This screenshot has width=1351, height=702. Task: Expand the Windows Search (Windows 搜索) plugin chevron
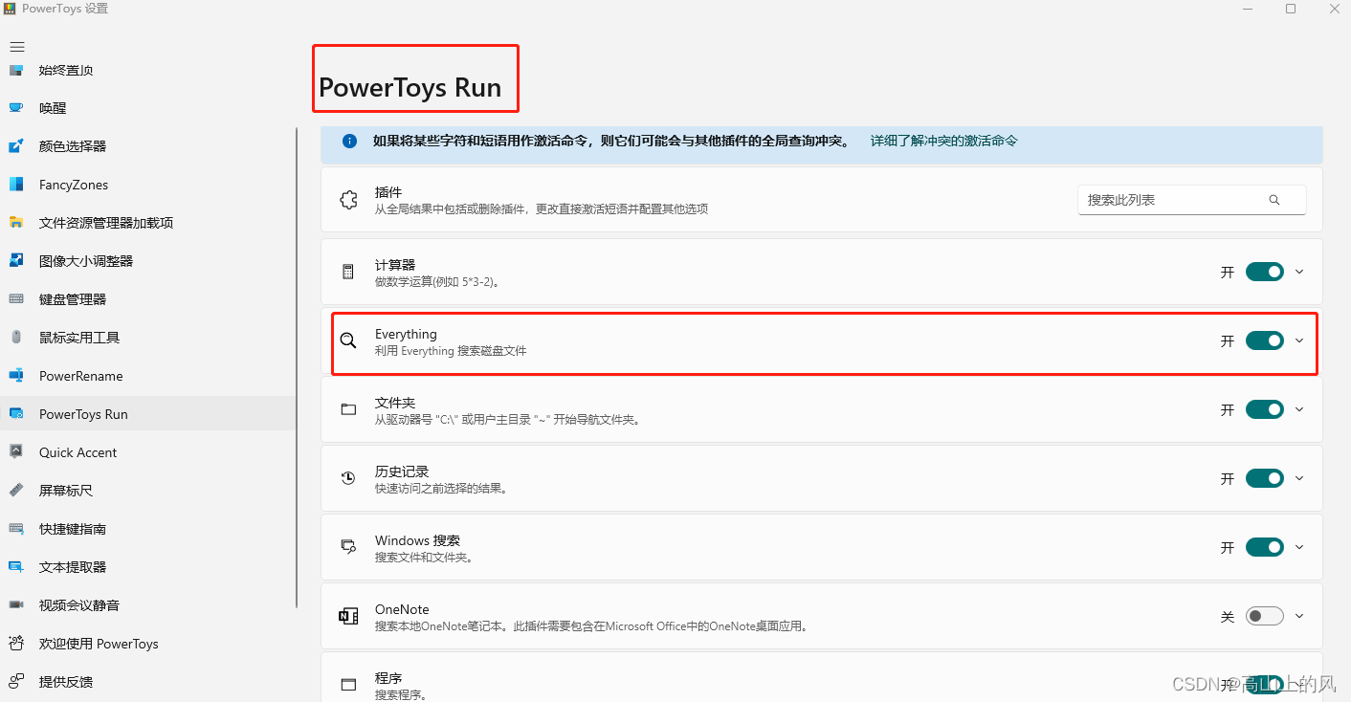[x=1299, y=547]
